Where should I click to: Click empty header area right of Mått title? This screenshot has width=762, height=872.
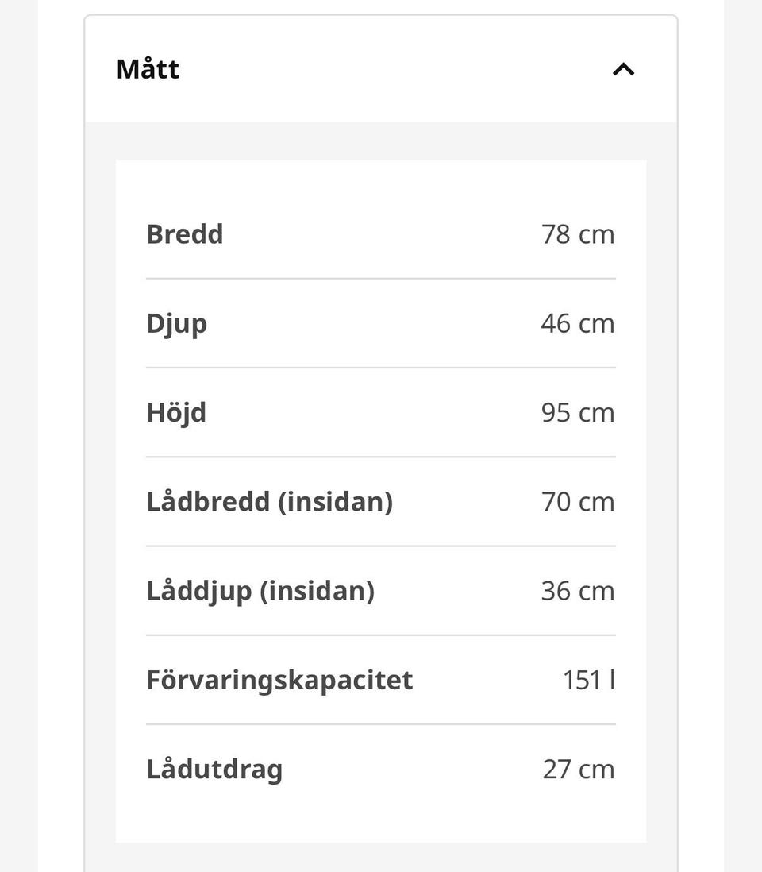394,70
